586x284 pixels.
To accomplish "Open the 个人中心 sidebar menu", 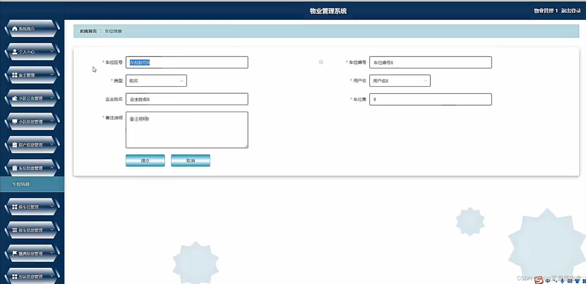I will [x=32, y=52].
